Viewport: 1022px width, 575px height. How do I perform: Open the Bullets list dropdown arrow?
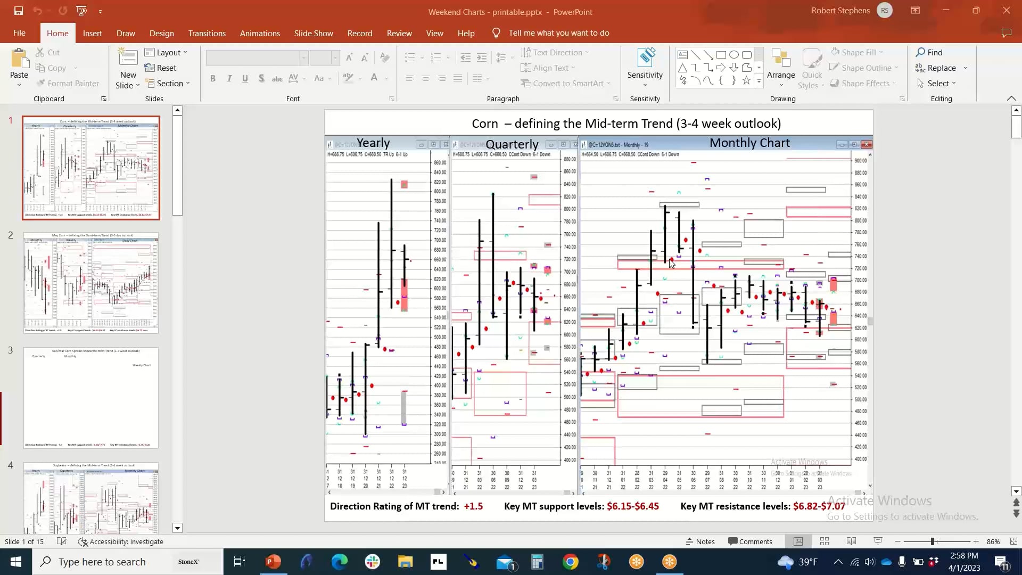(421, 57)
